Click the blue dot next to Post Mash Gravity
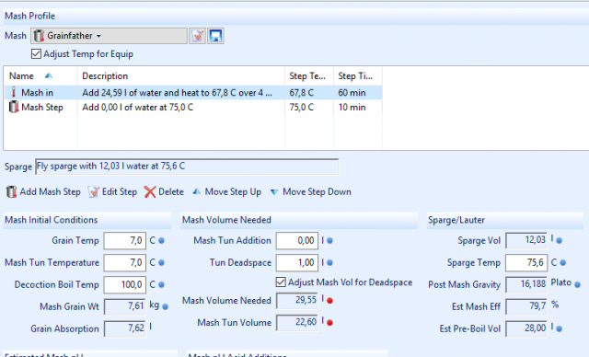The image size is (589, 357). point(578,285)
